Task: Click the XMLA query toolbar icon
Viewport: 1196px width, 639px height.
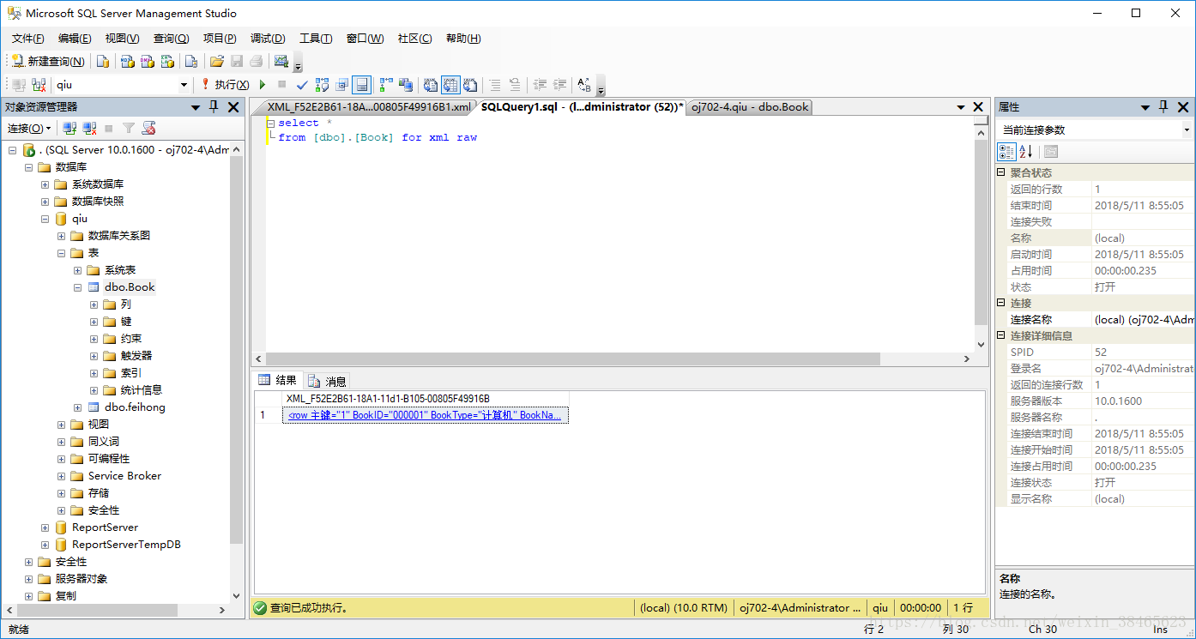Action: click(x=167, y=61)
